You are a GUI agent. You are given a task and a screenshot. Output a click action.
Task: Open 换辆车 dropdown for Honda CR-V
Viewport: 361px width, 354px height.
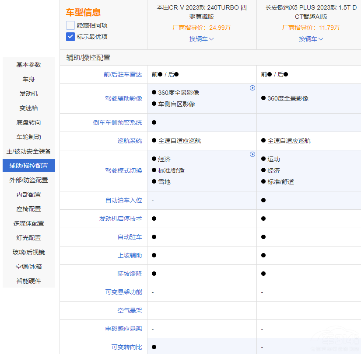pos(201,39)
